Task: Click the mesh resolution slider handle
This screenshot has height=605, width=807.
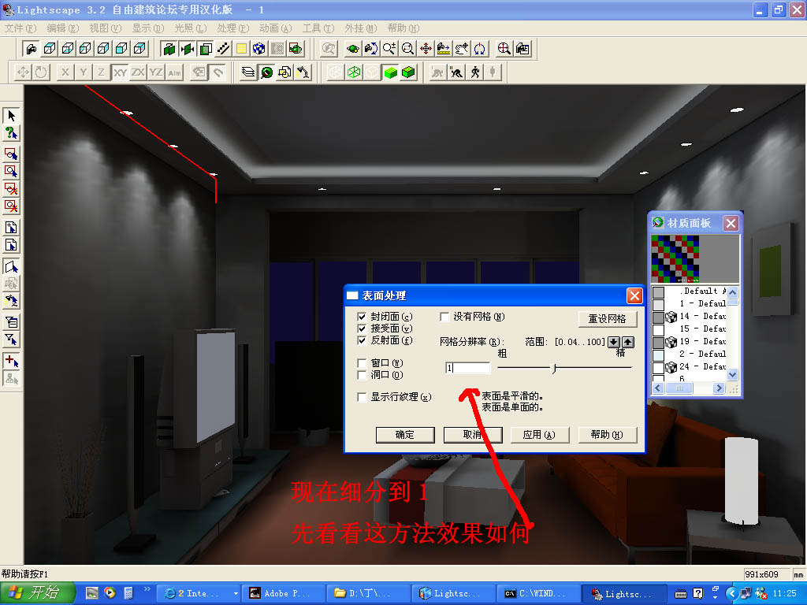Action: coord(554,368)
